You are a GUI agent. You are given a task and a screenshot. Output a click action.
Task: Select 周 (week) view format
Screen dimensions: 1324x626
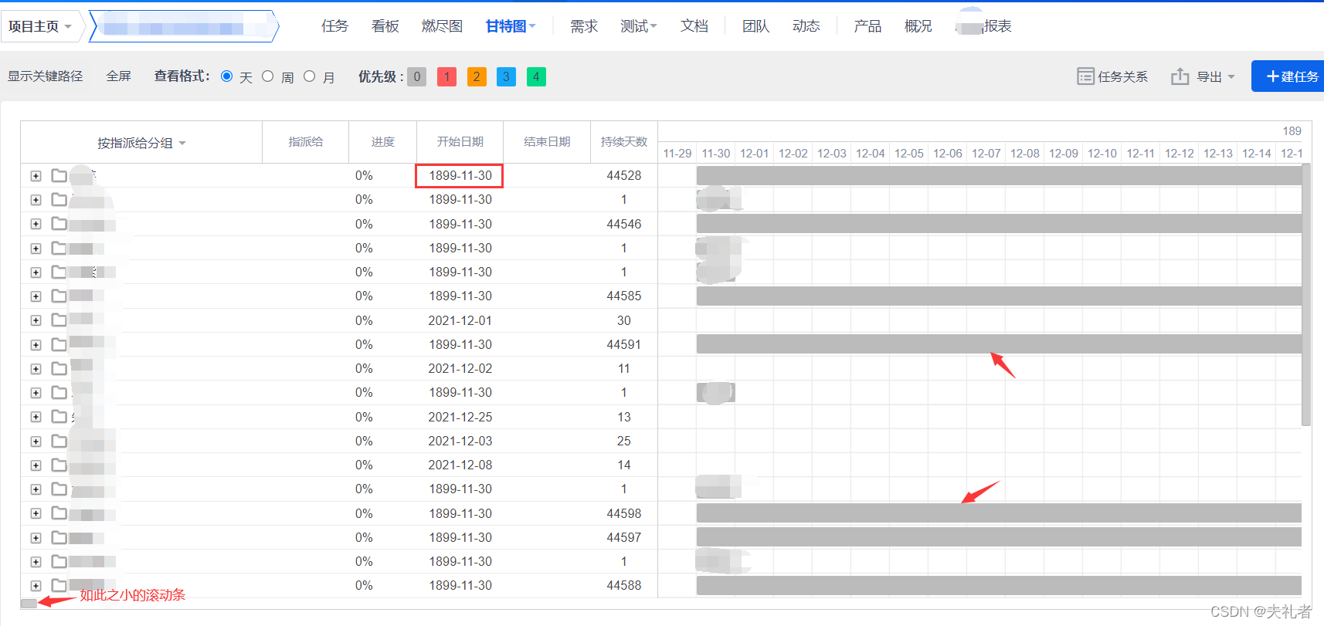click(x=268, y=76)
